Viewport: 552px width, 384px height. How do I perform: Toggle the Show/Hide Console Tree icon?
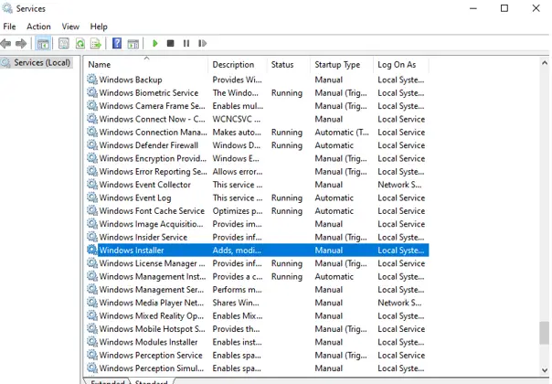[43, 44]
